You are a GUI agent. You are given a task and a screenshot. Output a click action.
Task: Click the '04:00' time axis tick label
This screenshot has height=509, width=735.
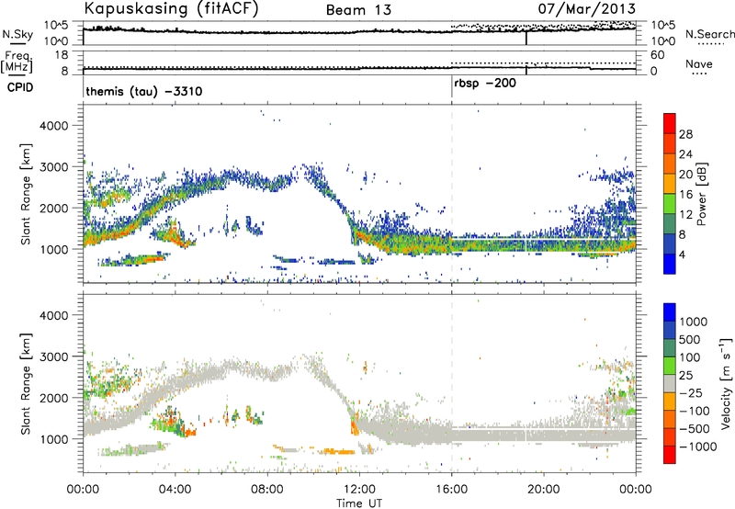[x=175, y=490]
